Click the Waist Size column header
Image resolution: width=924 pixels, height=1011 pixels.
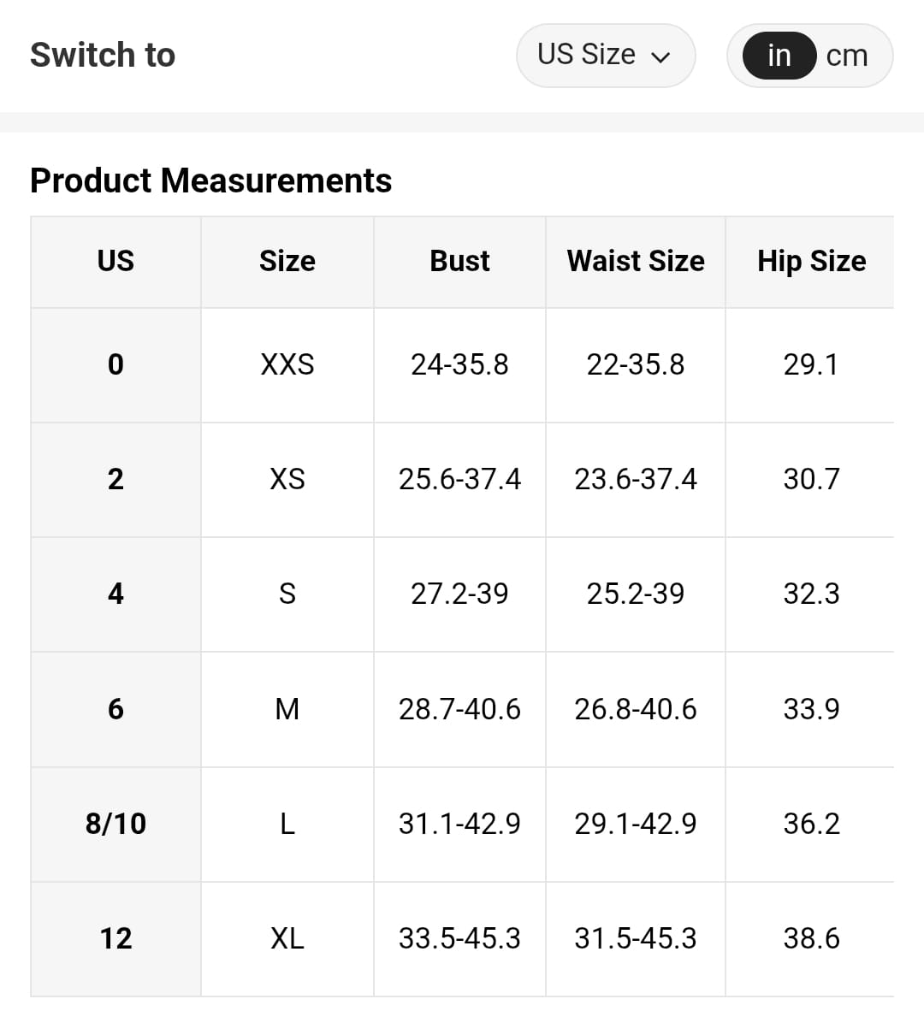tap(636, 261)
